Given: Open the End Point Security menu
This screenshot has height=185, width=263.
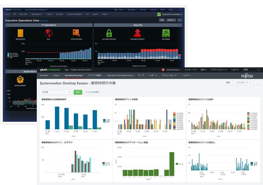Looking at the screenshot, I should 74,76.
